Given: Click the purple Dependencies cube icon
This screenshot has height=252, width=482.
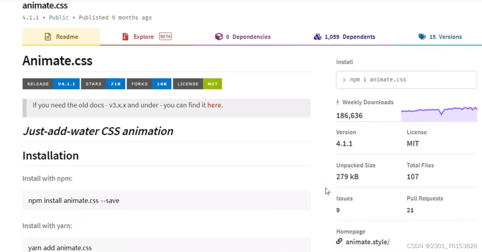Looking at the screenshot, I should click(219, 37).
